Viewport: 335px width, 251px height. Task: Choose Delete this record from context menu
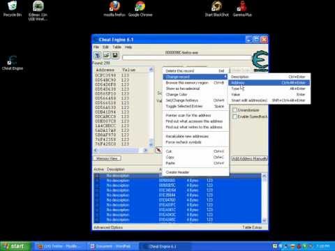(x=195, y=70)
